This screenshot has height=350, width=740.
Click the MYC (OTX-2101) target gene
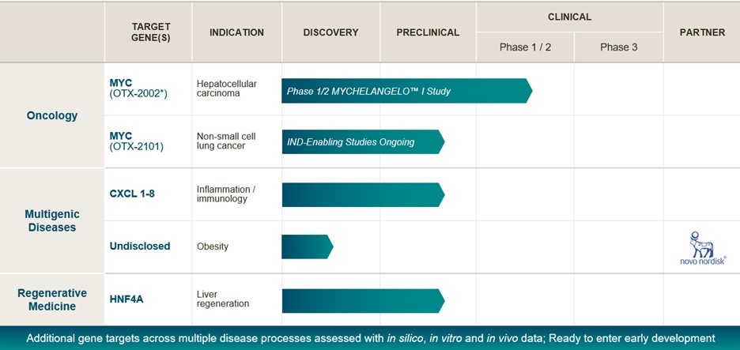point(136,141)
